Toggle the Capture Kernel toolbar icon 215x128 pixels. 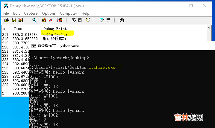[44, 20]
